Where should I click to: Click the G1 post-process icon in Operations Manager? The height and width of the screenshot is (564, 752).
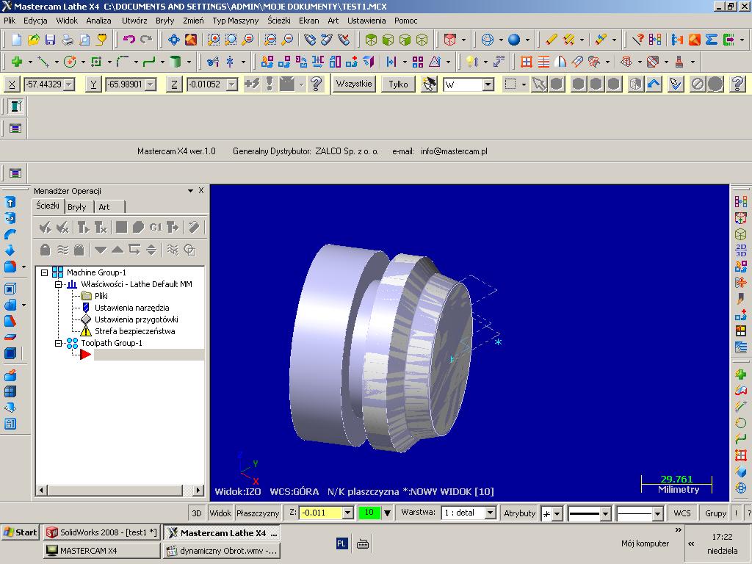coord(156,228)
